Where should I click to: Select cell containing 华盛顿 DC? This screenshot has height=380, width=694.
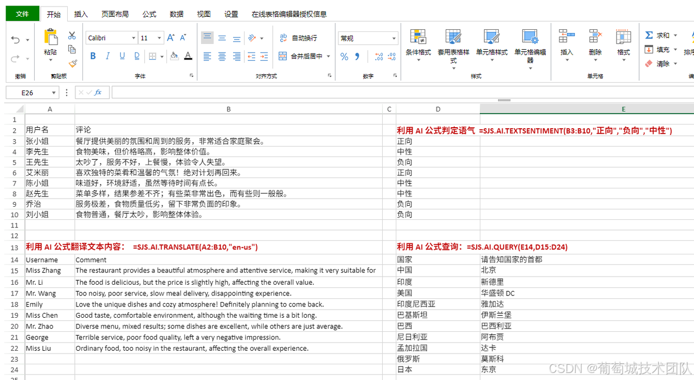[x=587, y=293]
